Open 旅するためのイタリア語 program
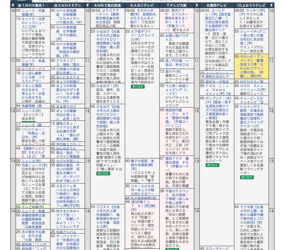Screen dimensions: 285x250 coord(68,219)
